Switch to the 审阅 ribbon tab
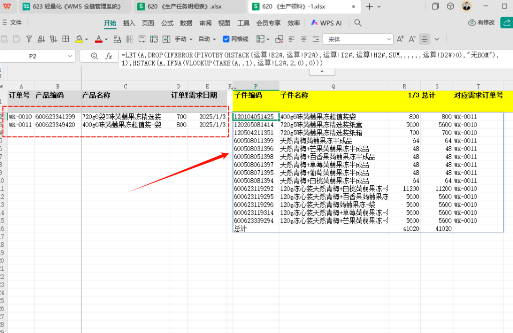 tap(205, 23)
